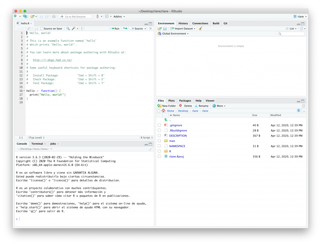Image resolution: width=321 pixels, height=245 pixels.
Task: Open the code tools magic wand
Action: tap(74, 29)
